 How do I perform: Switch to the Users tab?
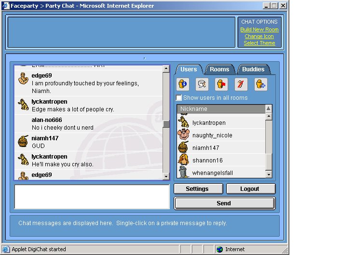pyautogui.click(x=189, y=69)
